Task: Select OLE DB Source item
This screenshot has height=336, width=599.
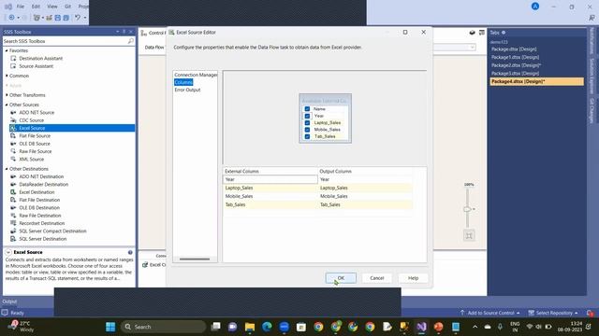Action: click(35, 144)
